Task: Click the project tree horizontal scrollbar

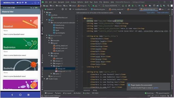Action: pos(59,91)
